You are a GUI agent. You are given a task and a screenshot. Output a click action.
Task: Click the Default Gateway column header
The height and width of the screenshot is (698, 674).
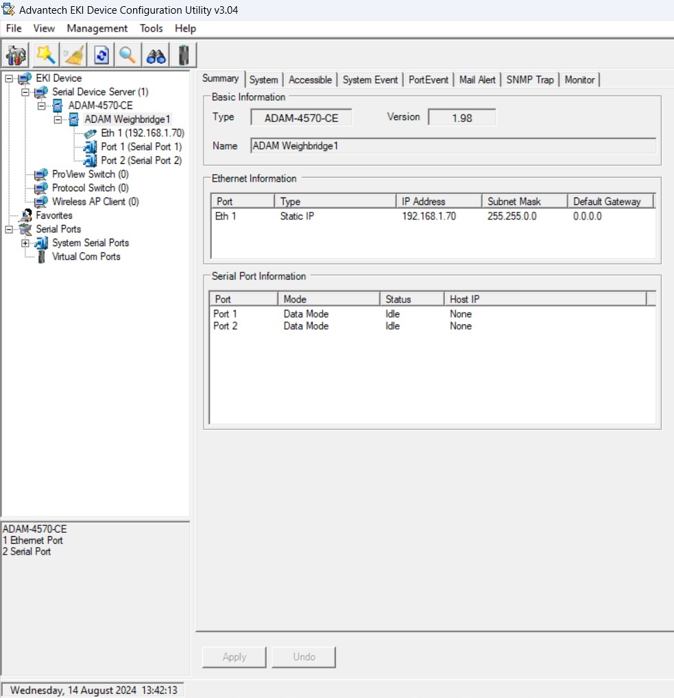(x=610, y=201)
